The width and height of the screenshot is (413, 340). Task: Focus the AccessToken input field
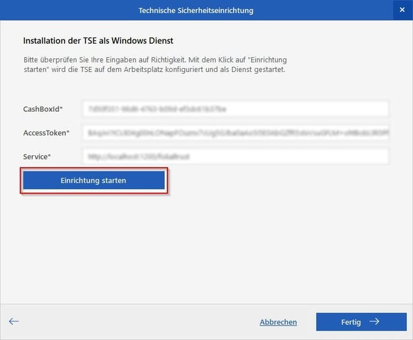click(235, 132)
